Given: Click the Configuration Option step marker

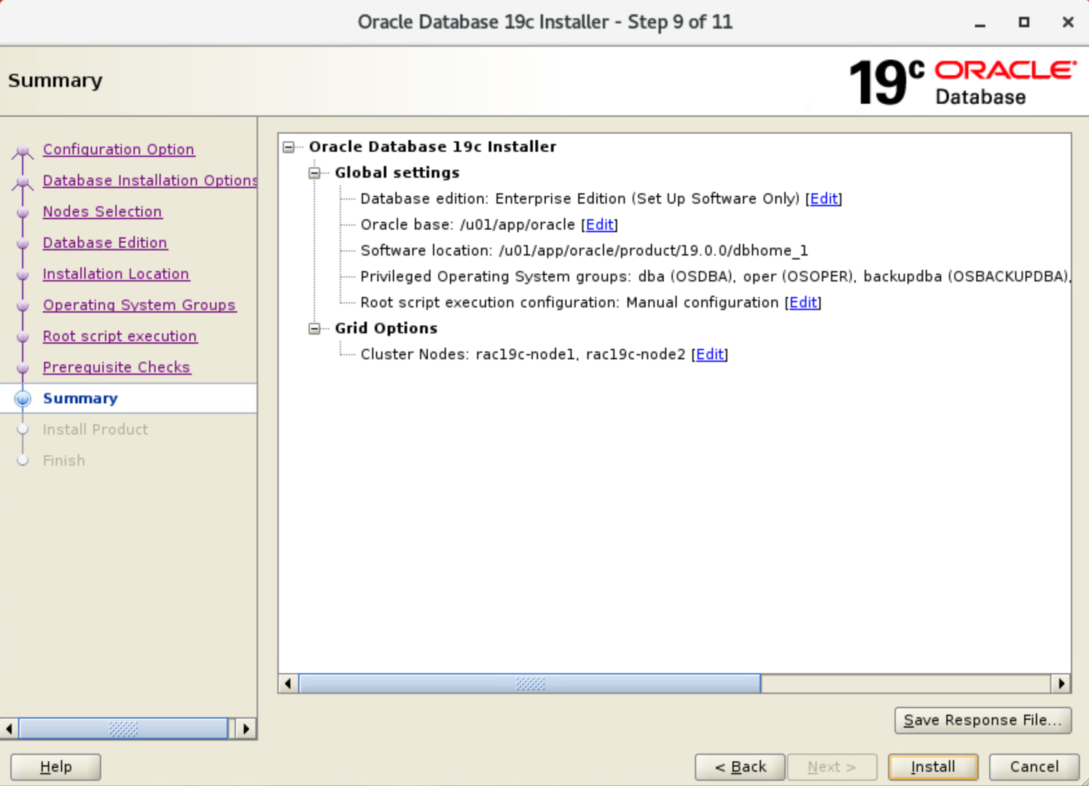Looking at the screenshot, I should (23, 151).
